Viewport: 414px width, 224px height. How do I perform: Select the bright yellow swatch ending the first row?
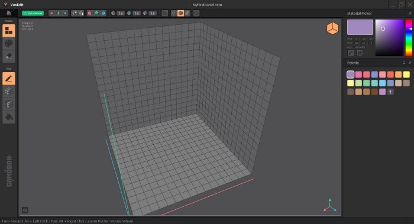[406, 74]
